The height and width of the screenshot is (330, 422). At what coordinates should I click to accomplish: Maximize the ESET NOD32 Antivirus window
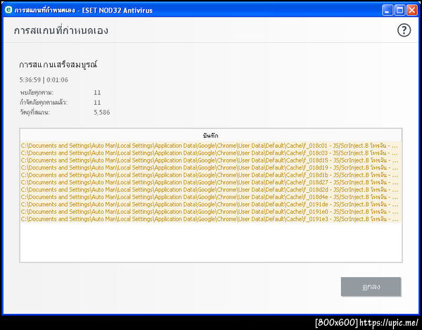[x=399, y=11]
